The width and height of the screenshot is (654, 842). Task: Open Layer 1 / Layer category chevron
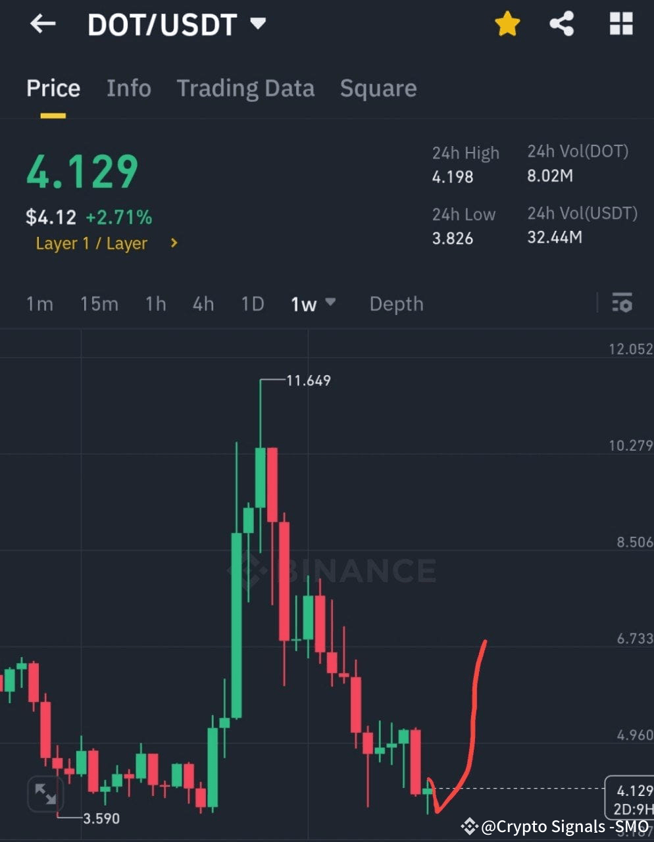tap(173, 243)
